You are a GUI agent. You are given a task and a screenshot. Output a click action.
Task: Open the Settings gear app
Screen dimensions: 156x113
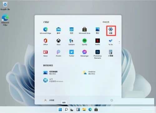(x=111, y=31)
